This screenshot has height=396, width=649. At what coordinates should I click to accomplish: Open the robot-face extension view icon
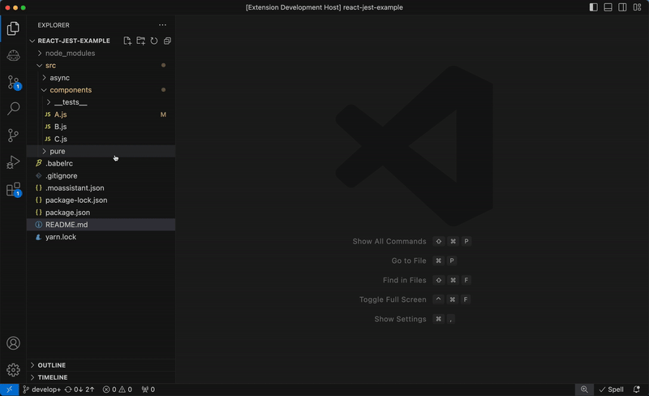[x=13, y=55]
